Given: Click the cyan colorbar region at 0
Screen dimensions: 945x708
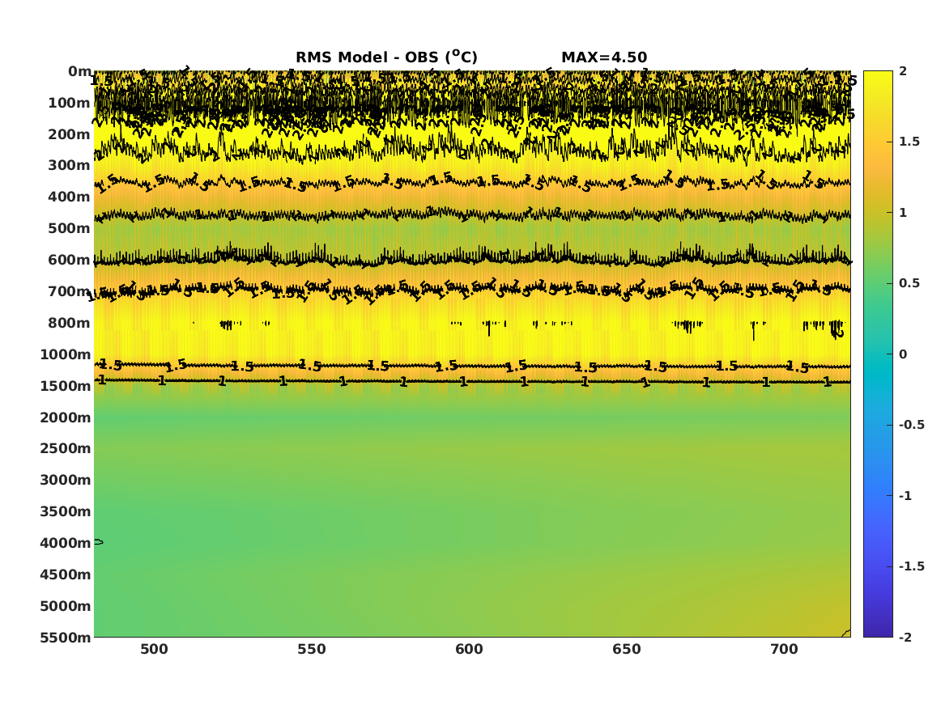Looking at the screenshot, I should [877, 354].
